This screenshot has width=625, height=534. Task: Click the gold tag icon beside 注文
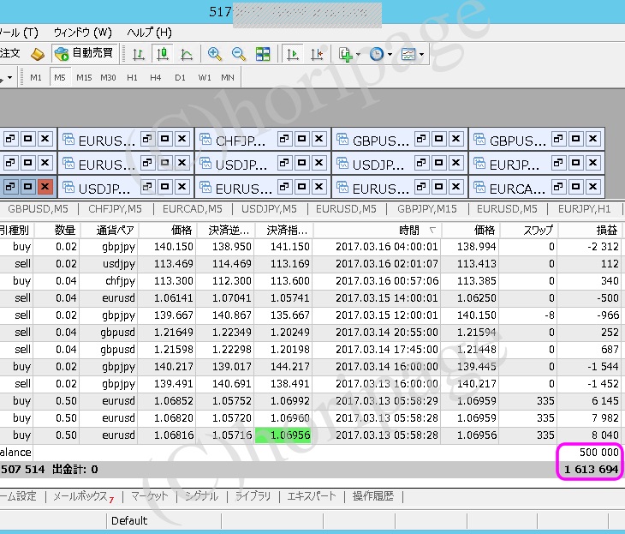point(38,54)
